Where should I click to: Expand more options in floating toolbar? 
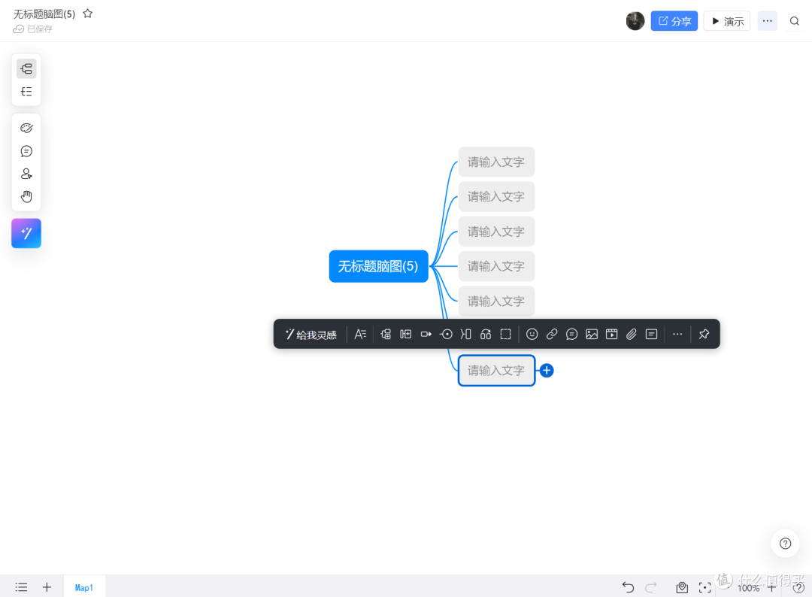pos(677,335)
